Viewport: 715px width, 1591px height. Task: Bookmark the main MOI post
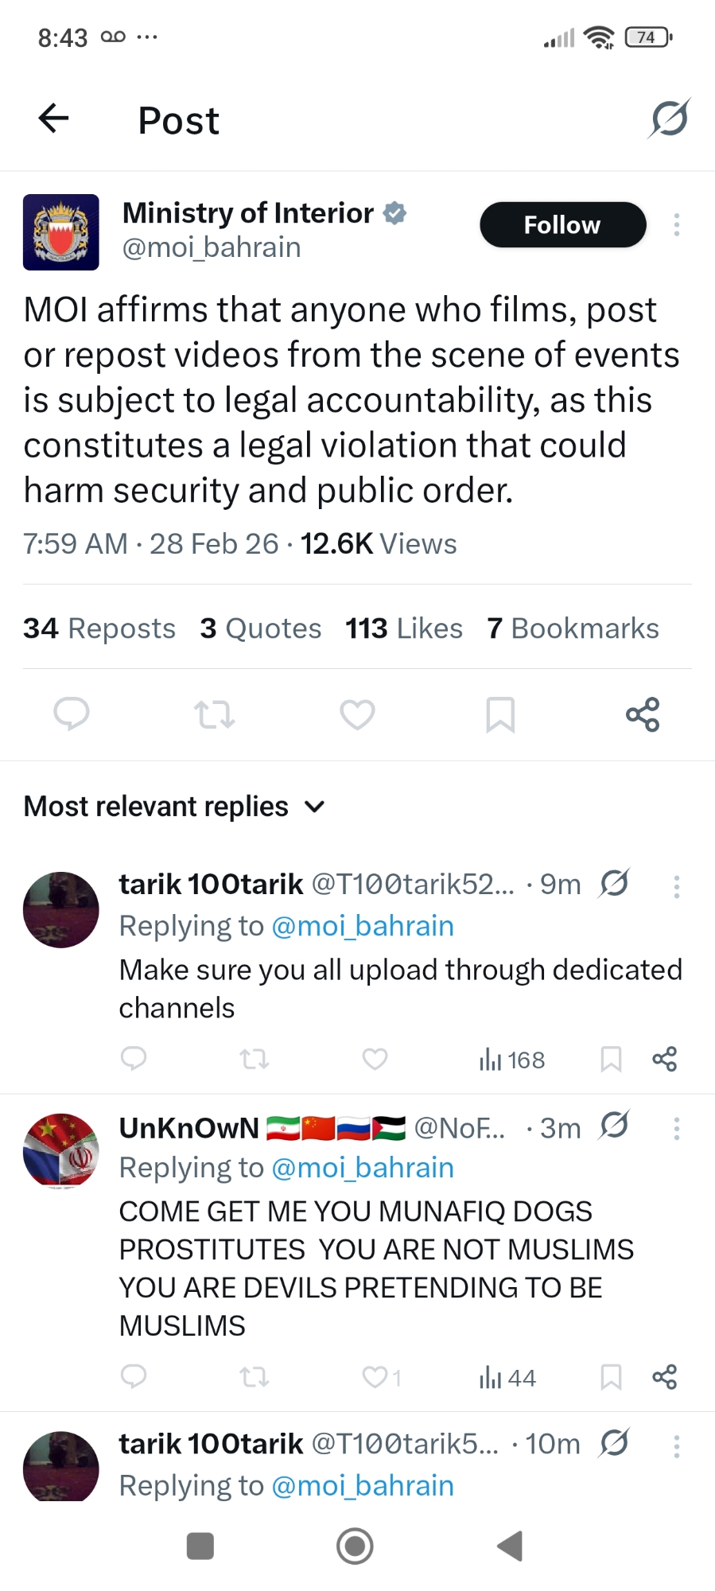pyautogui.click(x=500, y=714)
